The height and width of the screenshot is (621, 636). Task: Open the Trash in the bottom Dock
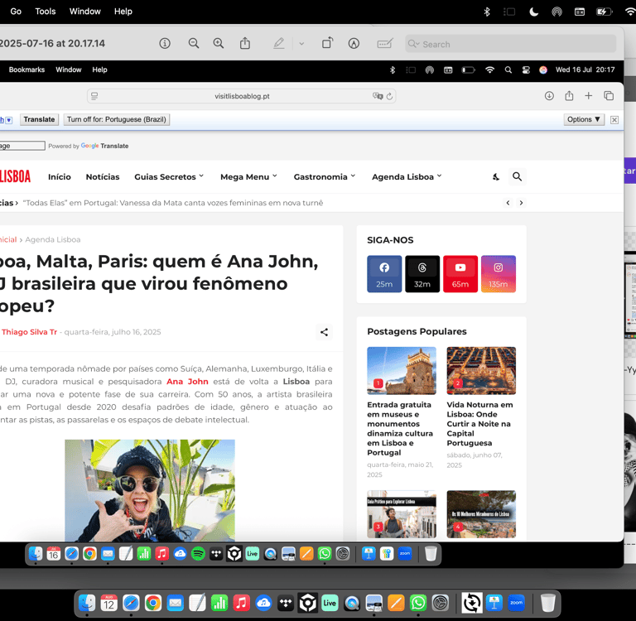(547, 603)
